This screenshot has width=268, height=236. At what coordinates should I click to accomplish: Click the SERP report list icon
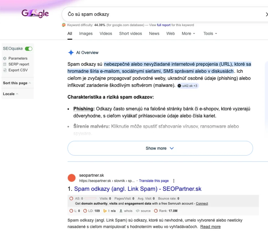tap(5, 64)
